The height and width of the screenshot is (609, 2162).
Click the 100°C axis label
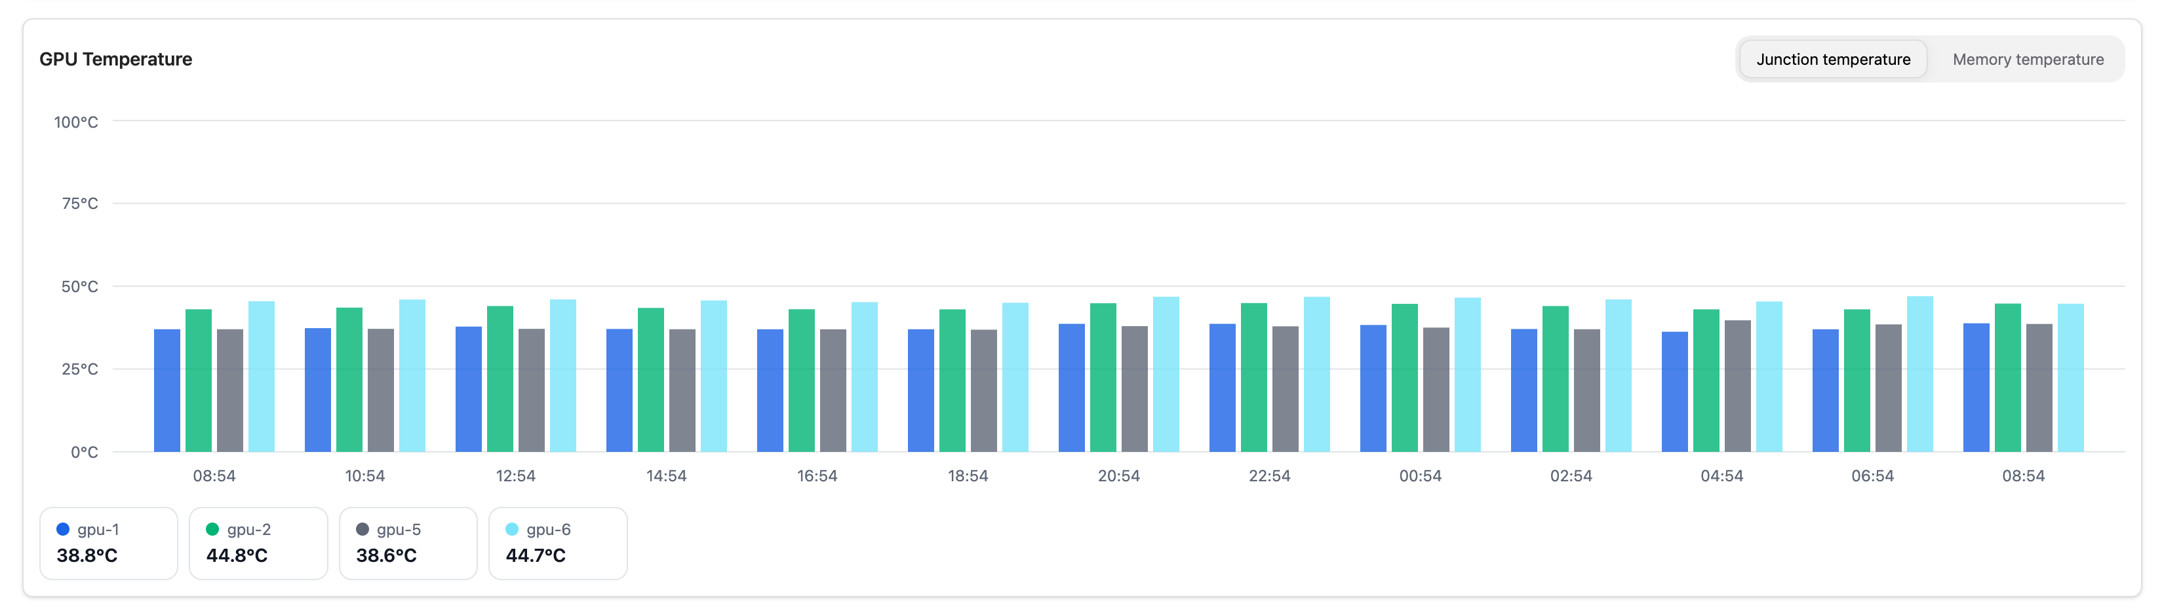[77, 122]
